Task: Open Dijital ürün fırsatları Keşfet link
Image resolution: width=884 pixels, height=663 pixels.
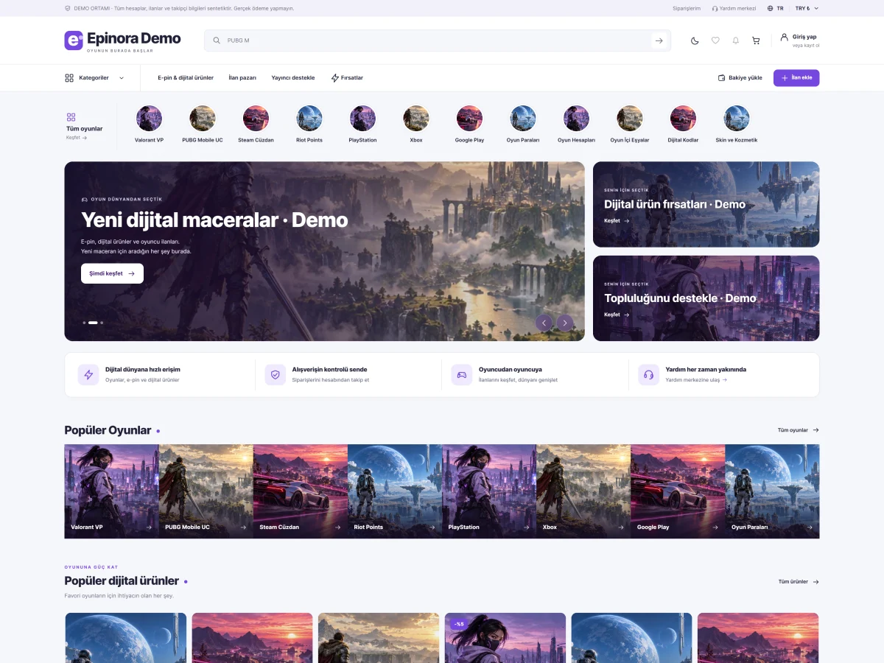Action: click(617, 221)
